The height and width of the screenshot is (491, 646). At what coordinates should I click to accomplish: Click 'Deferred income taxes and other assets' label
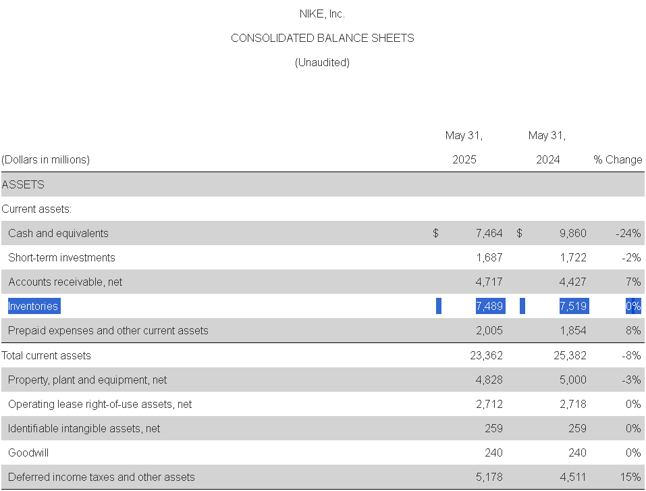tap(101, 477)
